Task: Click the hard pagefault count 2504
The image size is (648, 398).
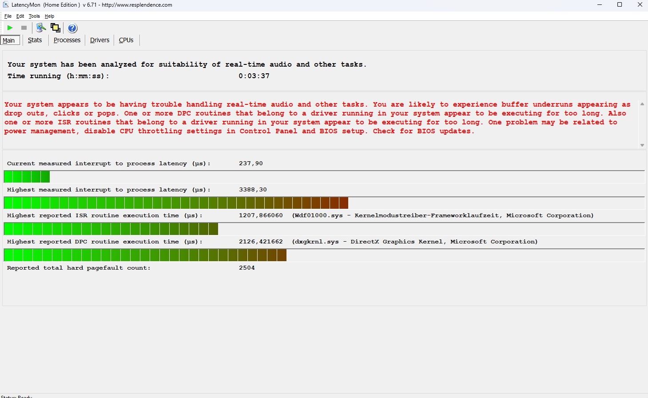Action: (247, 268)
